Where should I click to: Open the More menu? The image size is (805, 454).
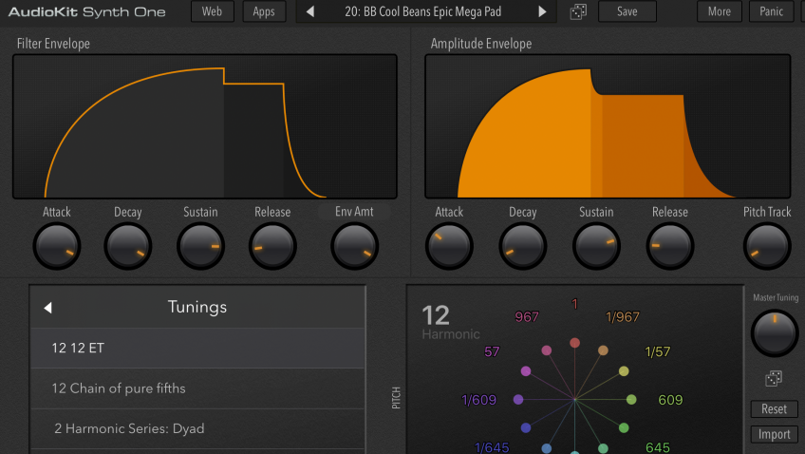(719, 11)
